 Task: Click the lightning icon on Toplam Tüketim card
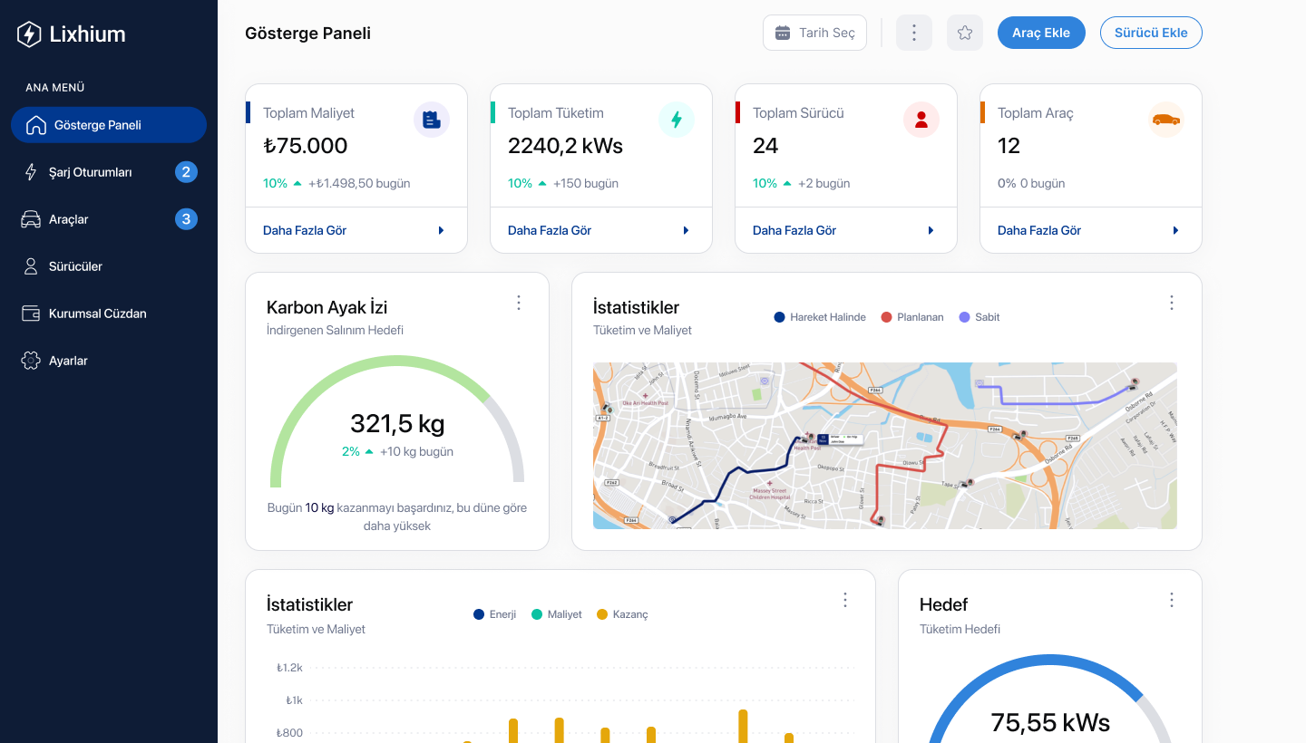(x=677, y=120)
